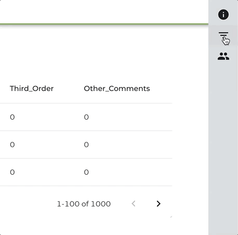Image resolution: width=238 pixels, height=235 pixels.
Task: Click the green divider line under header
Action: click(x=104, y=24)
